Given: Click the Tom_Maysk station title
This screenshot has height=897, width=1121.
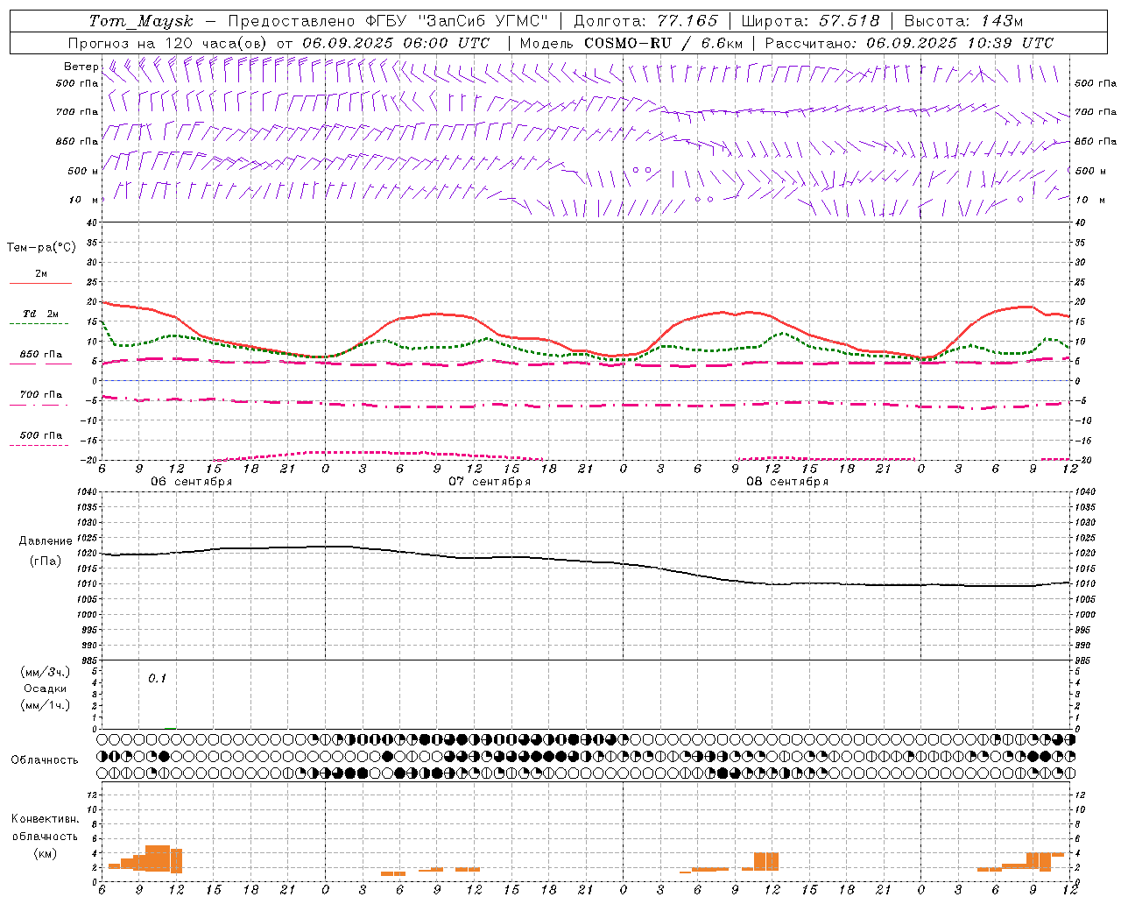Looking at the screenshot, I should pos(141,21).
